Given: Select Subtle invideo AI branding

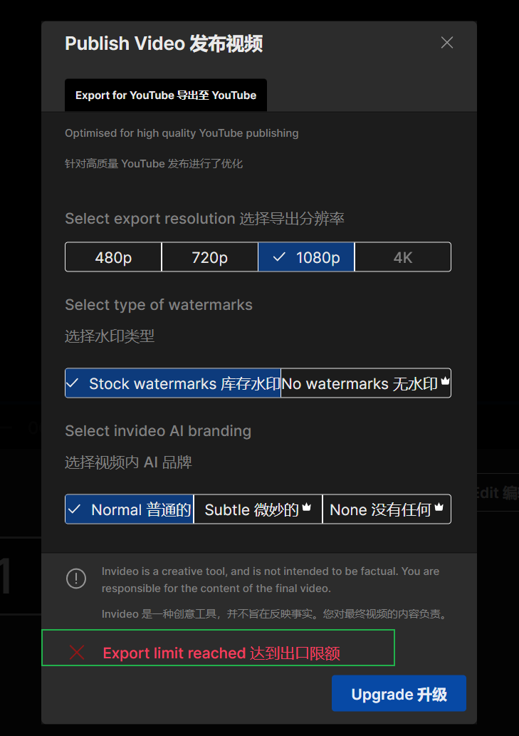Looking at the screenshot, I should 258,509.
